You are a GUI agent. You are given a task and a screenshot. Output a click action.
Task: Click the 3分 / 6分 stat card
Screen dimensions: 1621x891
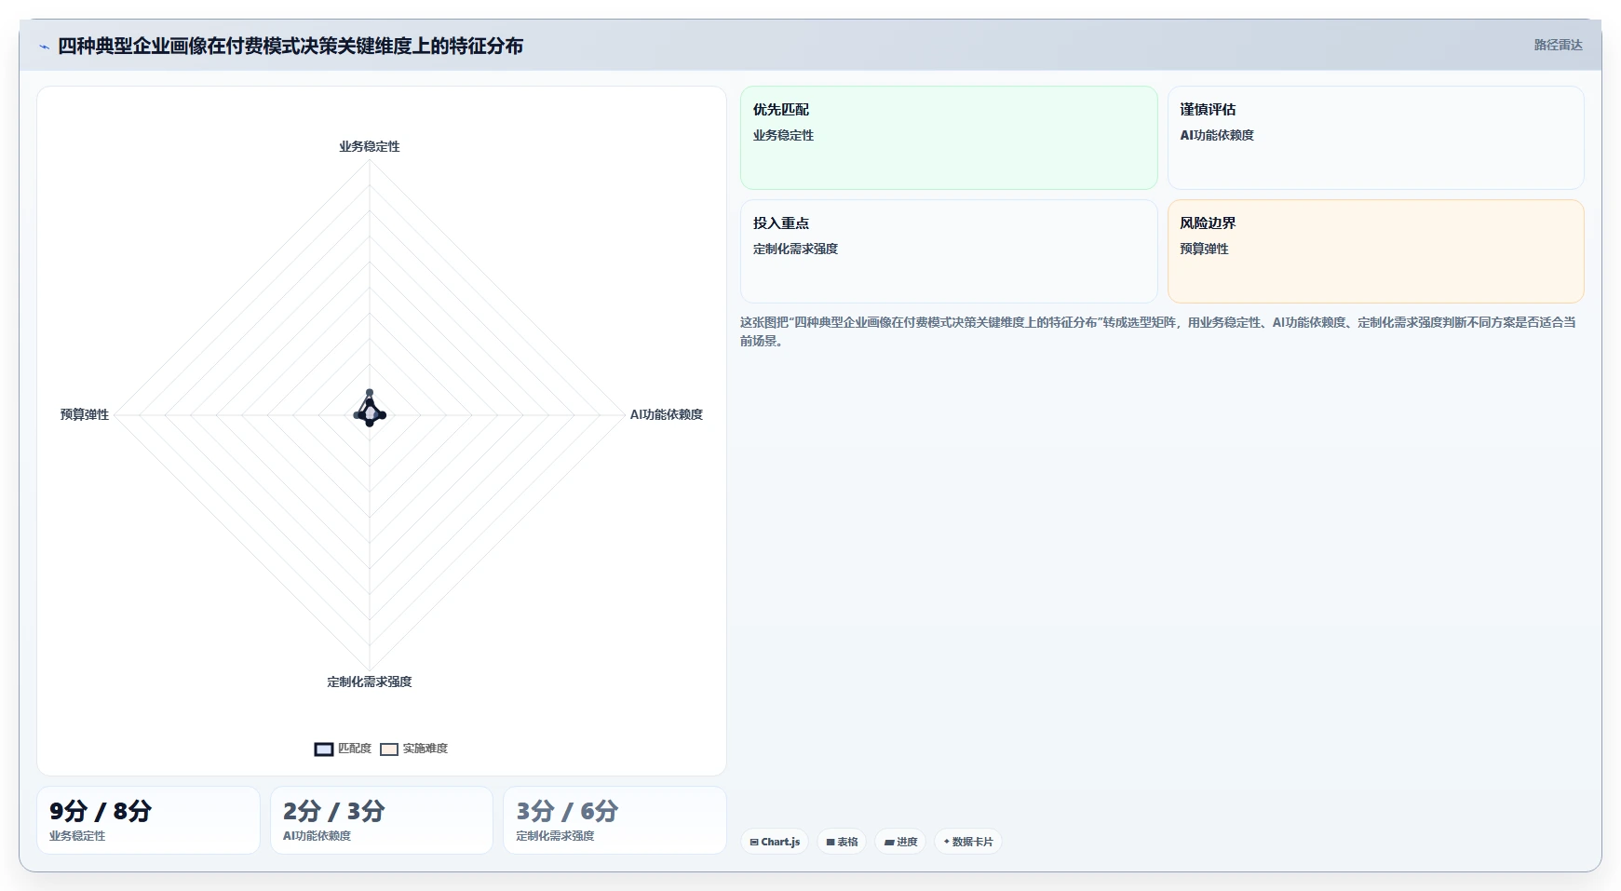(615, 820)
